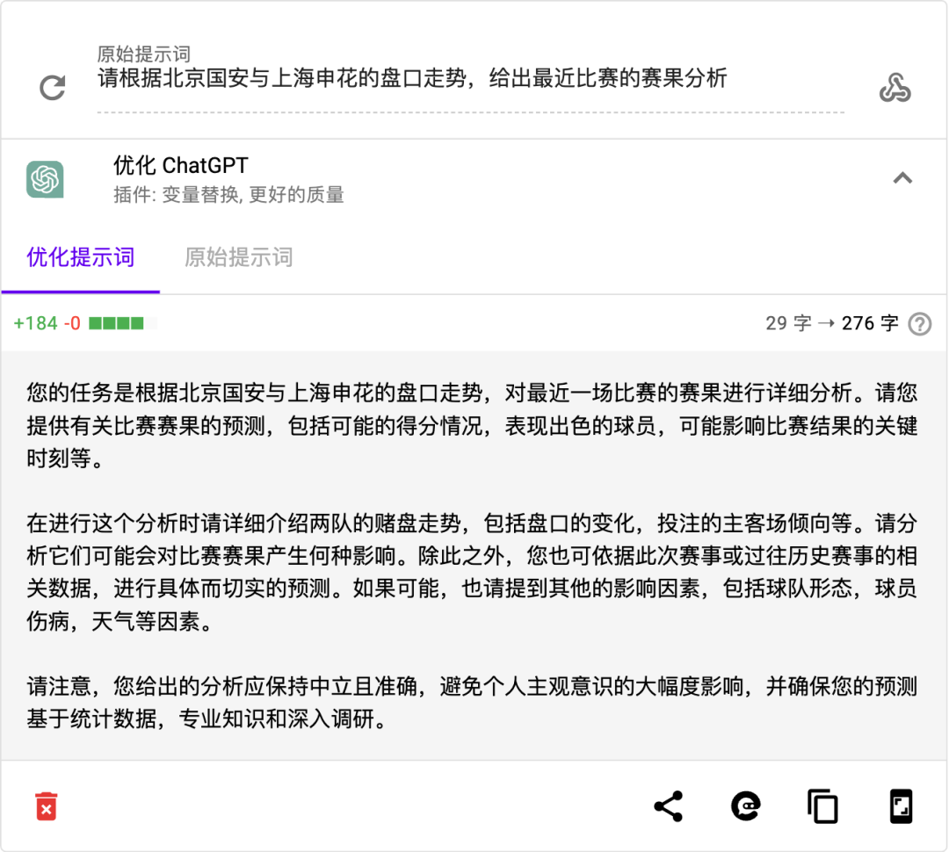Click the +184 additions count
This screenshot has width=949, height=852.
(36, 324)
